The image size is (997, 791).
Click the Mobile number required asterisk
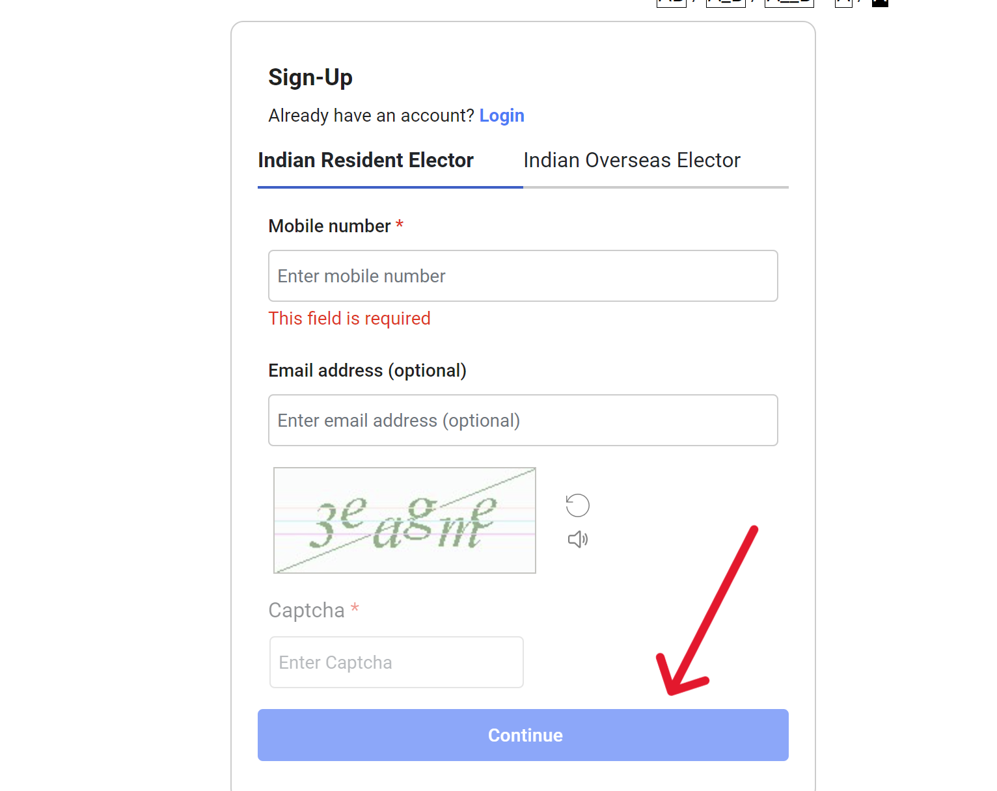(x=399, y=225)
